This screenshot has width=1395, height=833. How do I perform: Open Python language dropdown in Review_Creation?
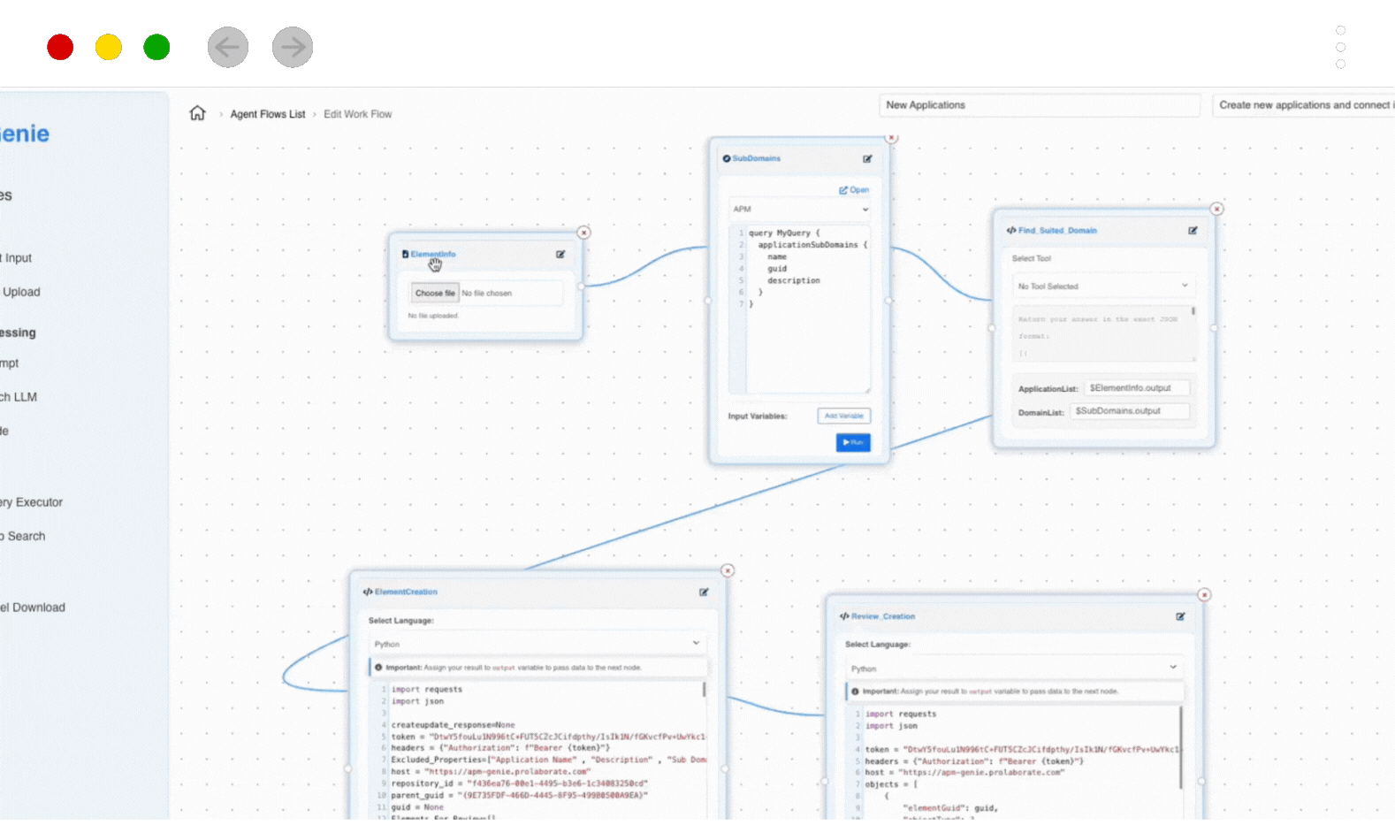(1013, 669)
